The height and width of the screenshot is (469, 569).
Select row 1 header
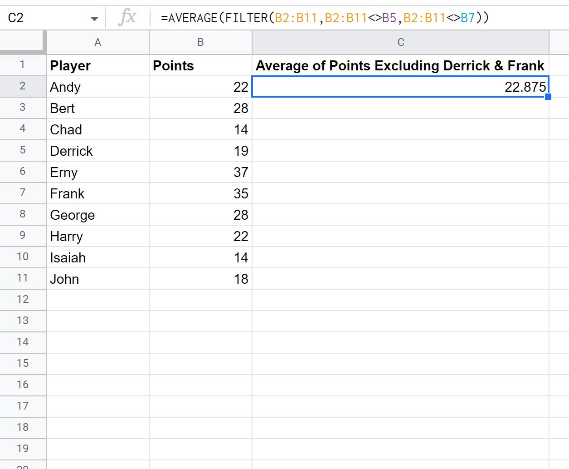[x=23, y=65]
